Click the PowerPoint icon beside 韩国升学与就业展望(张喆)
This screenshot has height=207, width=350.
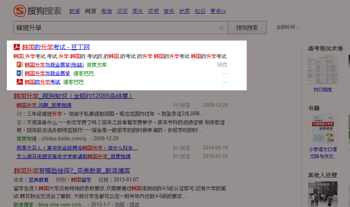20,64
